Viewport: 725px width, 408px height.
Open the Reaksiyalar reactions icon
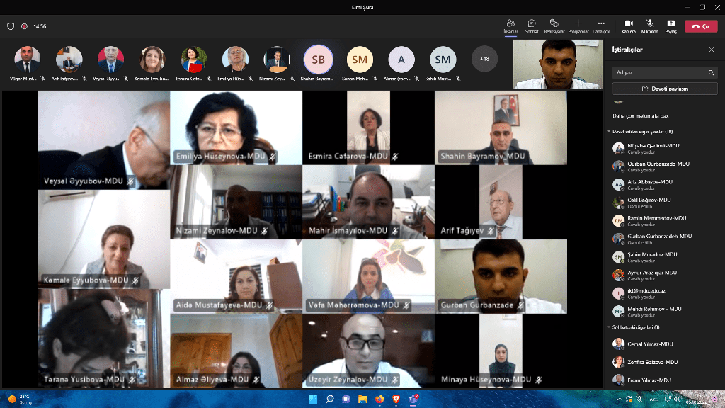[554, 25]
